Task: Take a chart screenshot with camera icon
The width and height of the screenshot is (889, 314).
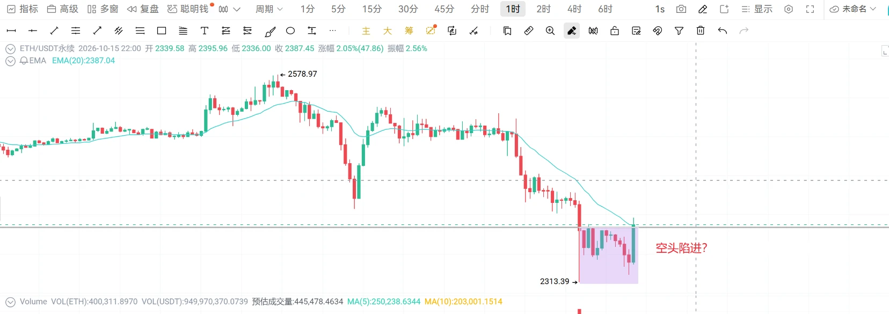Action: click(681, 9)
